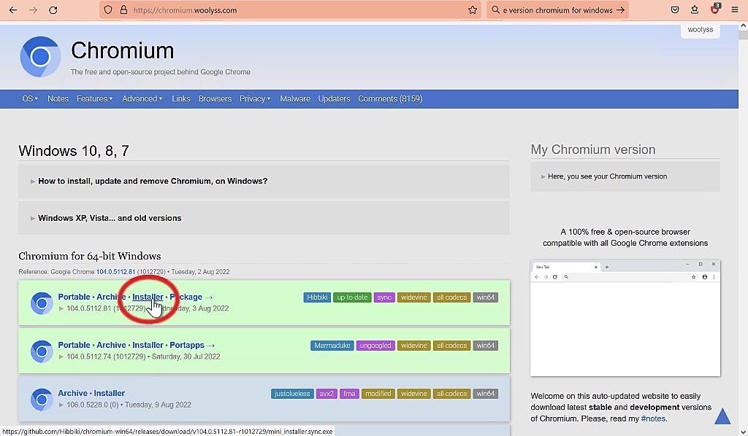Bookmark this page with the star icon
Screen dimensions: 748x436
pos(473,9)
